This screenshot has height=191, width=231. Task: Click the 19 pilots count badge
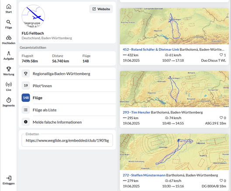coord(26,86)
